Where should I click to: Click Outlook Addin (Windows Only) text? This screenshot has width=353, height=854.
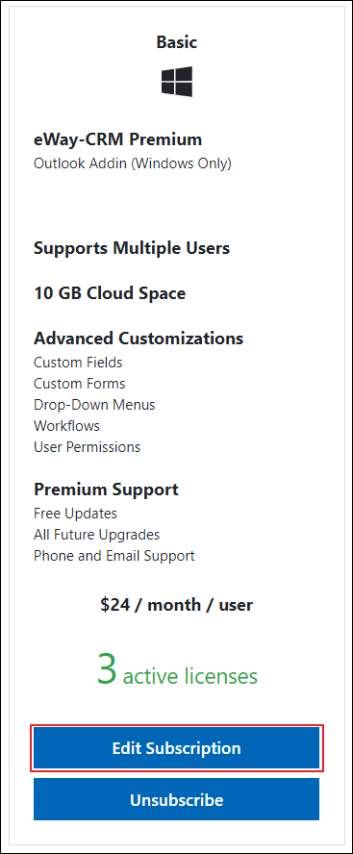pyautogui.click(x=133, y=163)
